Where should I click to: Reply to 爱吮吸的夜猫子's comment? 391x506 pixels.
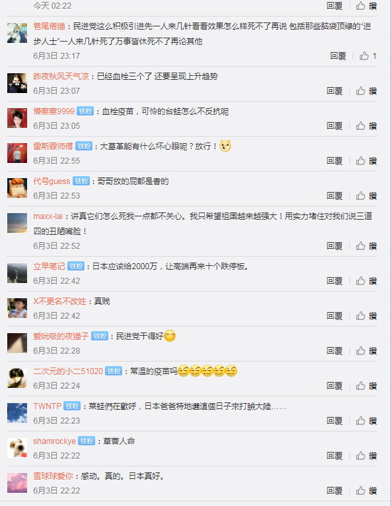point(334,351)
